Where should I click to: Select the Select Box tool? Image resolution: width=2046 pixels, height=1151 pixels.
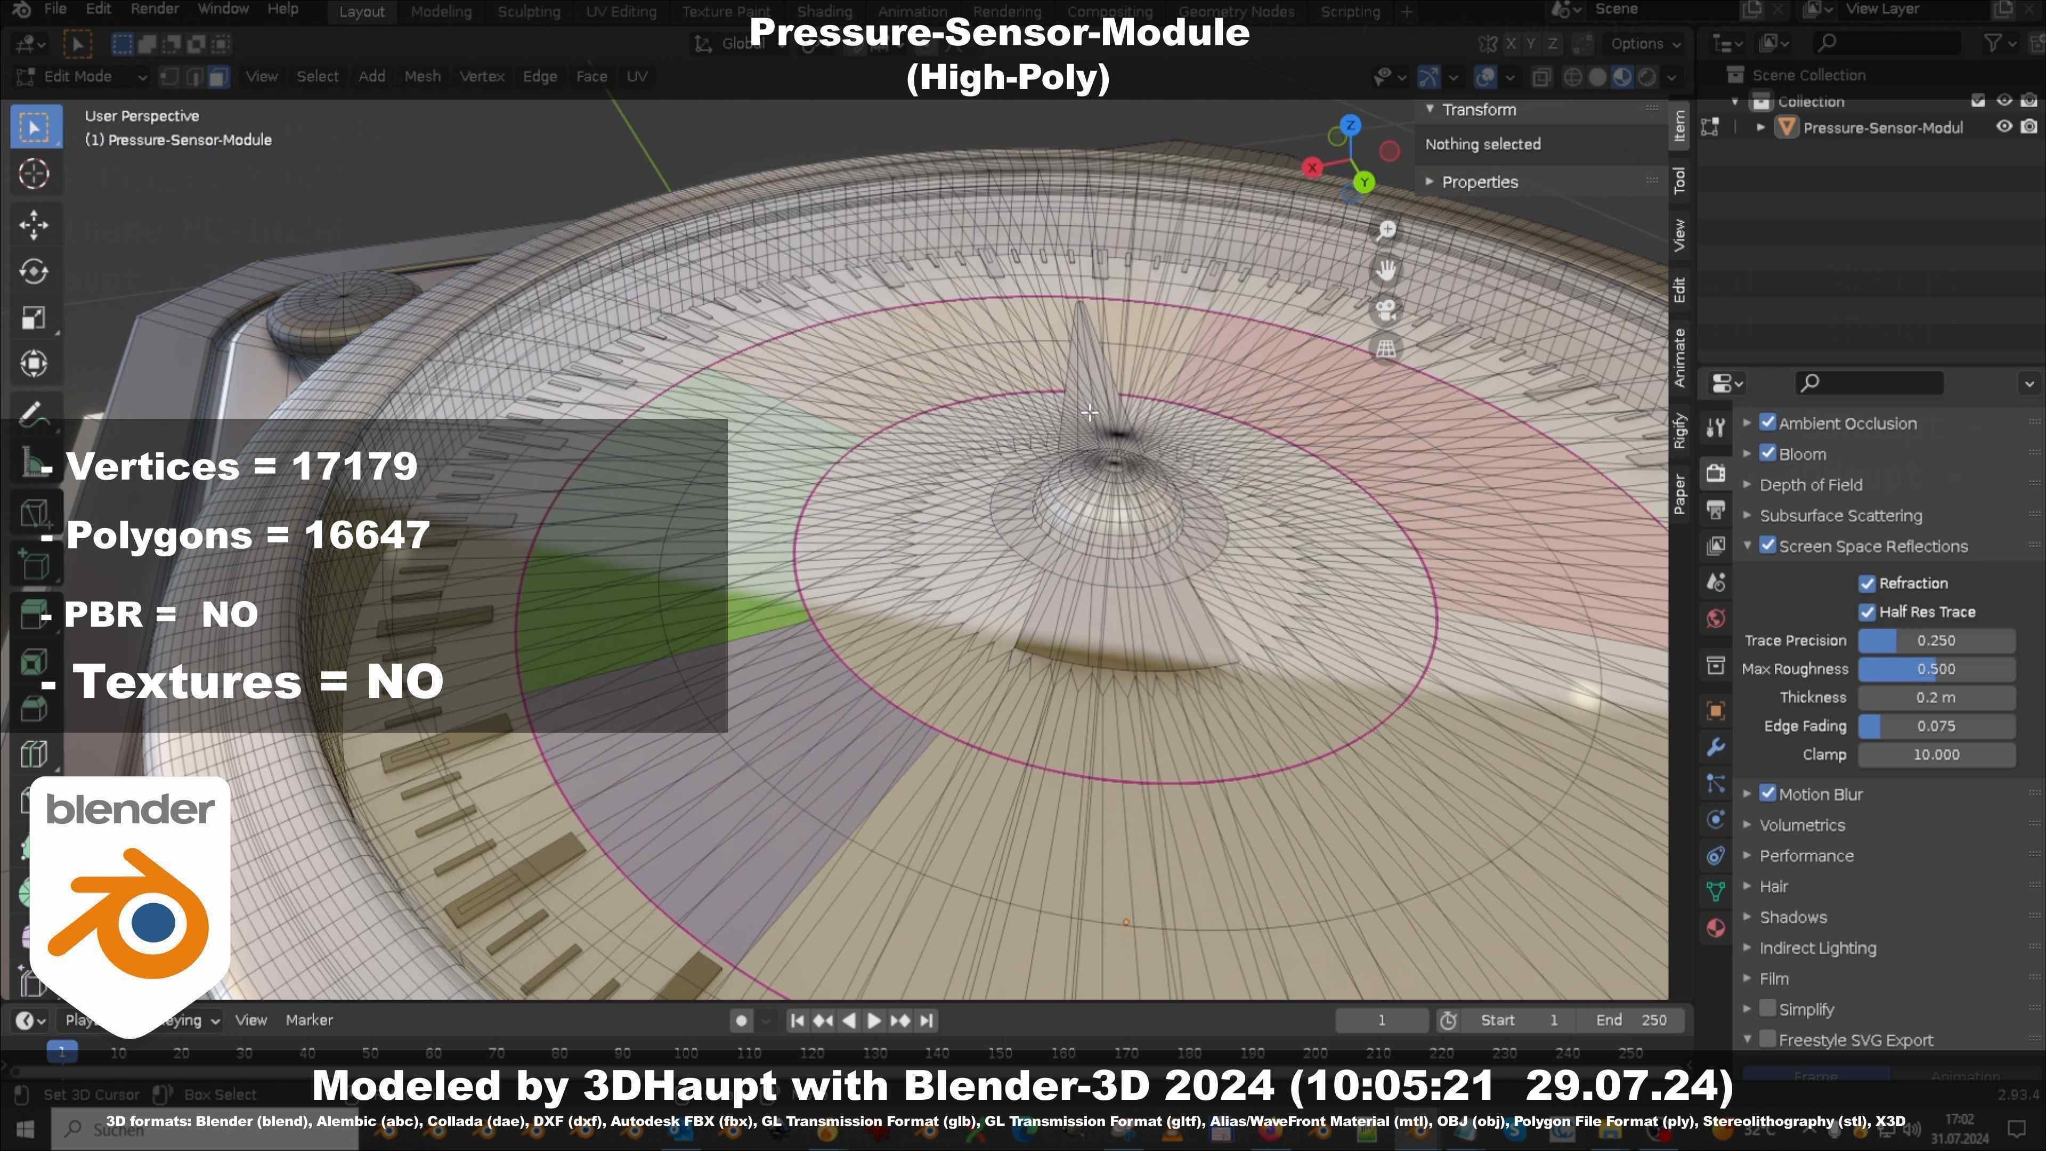(x=34, y=127)
